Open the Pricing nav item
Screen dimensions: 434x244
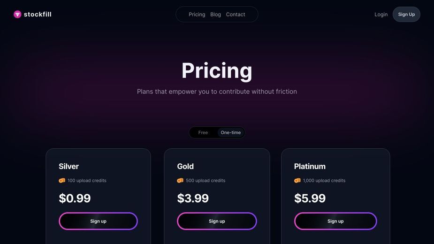(x=197, y=15)
